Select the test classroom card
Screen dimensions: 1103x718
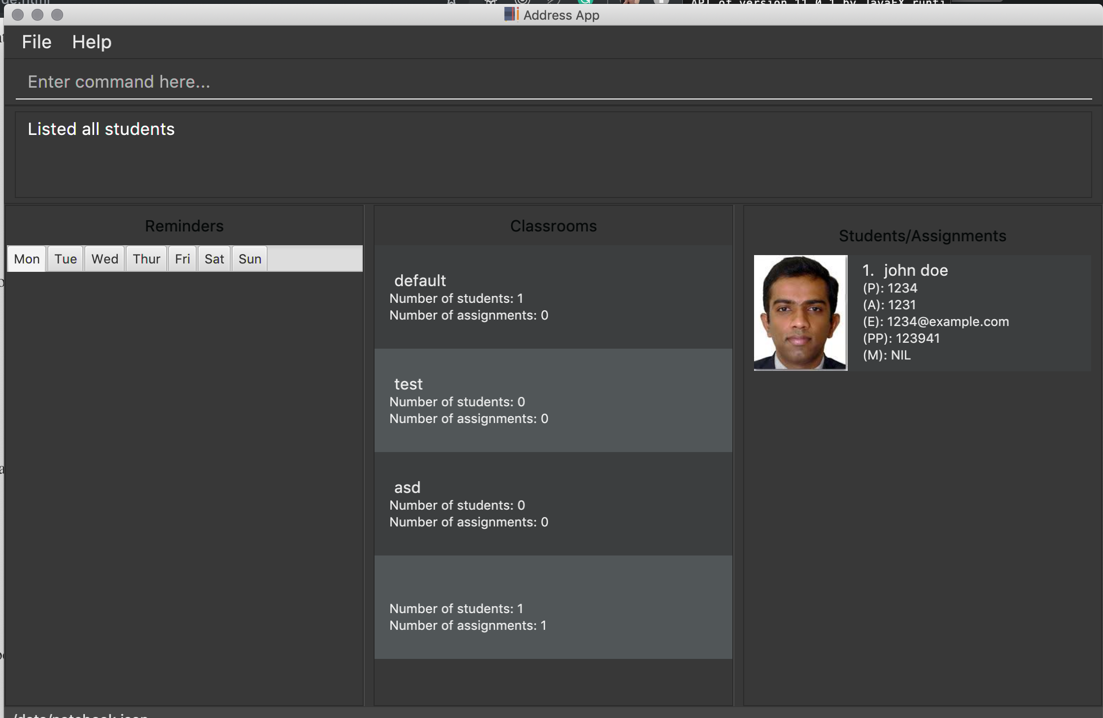(553, 400)
